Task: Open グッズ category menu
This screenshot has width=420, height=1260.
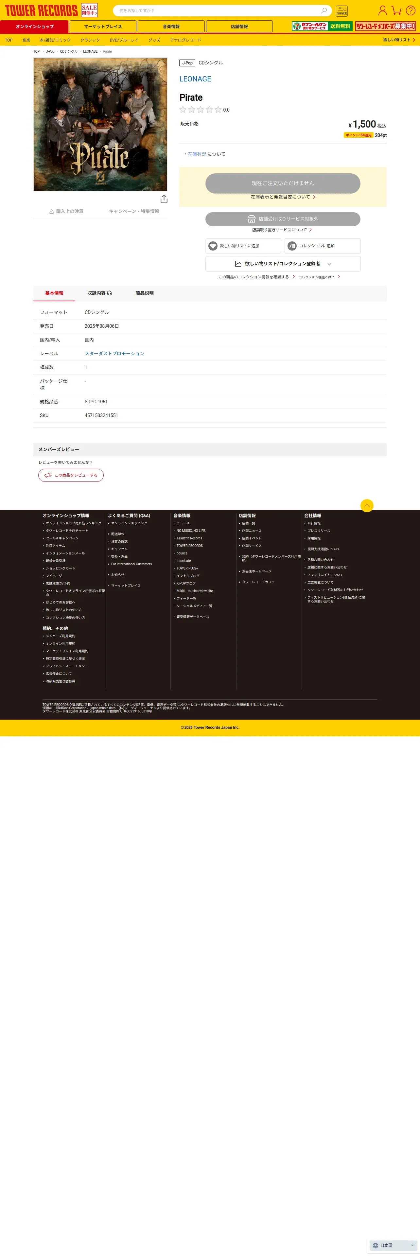Action: [x=154, y=40]
